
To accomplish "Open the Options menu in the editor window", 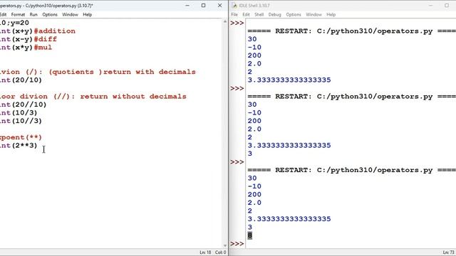I will tap(50, 14).
